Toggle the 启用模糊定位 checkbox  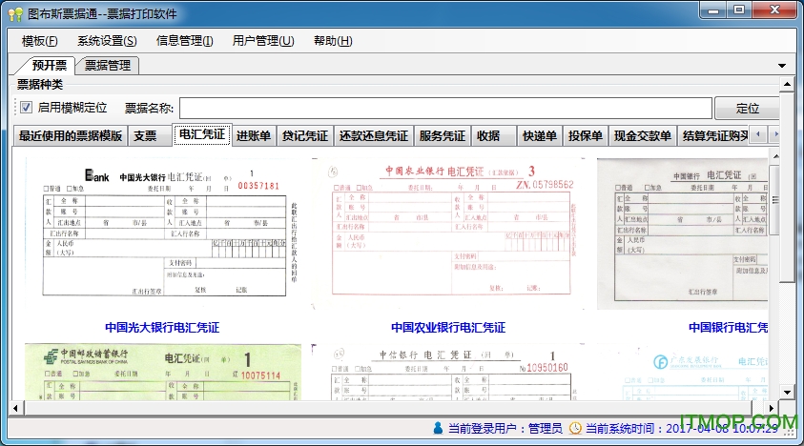[x=26, y=108]
